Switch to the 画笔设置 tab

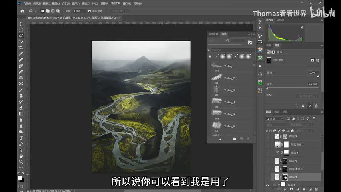(x=213, y=34)
